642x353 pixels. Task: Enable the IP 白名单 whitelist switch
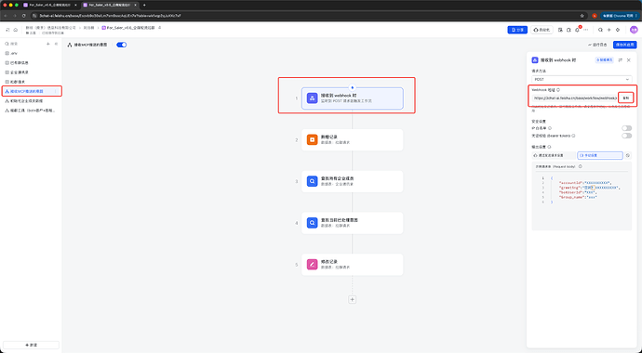click(x=626, y=128)
